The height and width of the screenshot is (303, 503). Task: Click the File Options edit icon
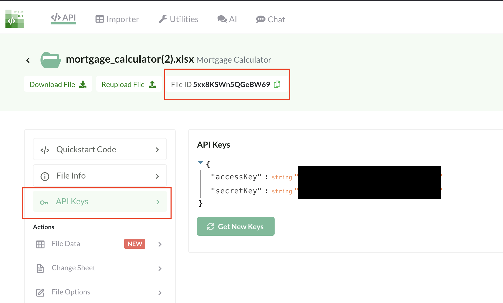(40, 292)
